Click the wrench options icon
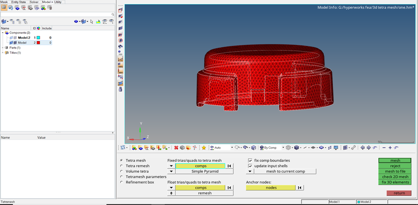The width and height of the screenshot is (418, 205). 354,148
